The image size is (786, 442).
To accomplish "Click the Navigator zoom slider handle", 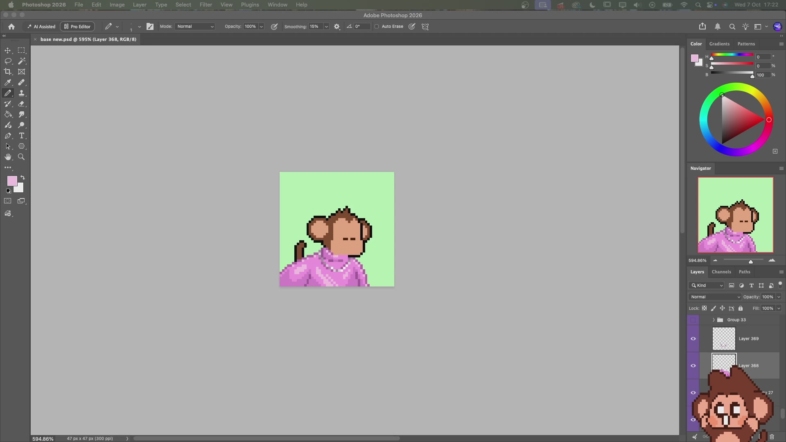I will tap(751, 261).
